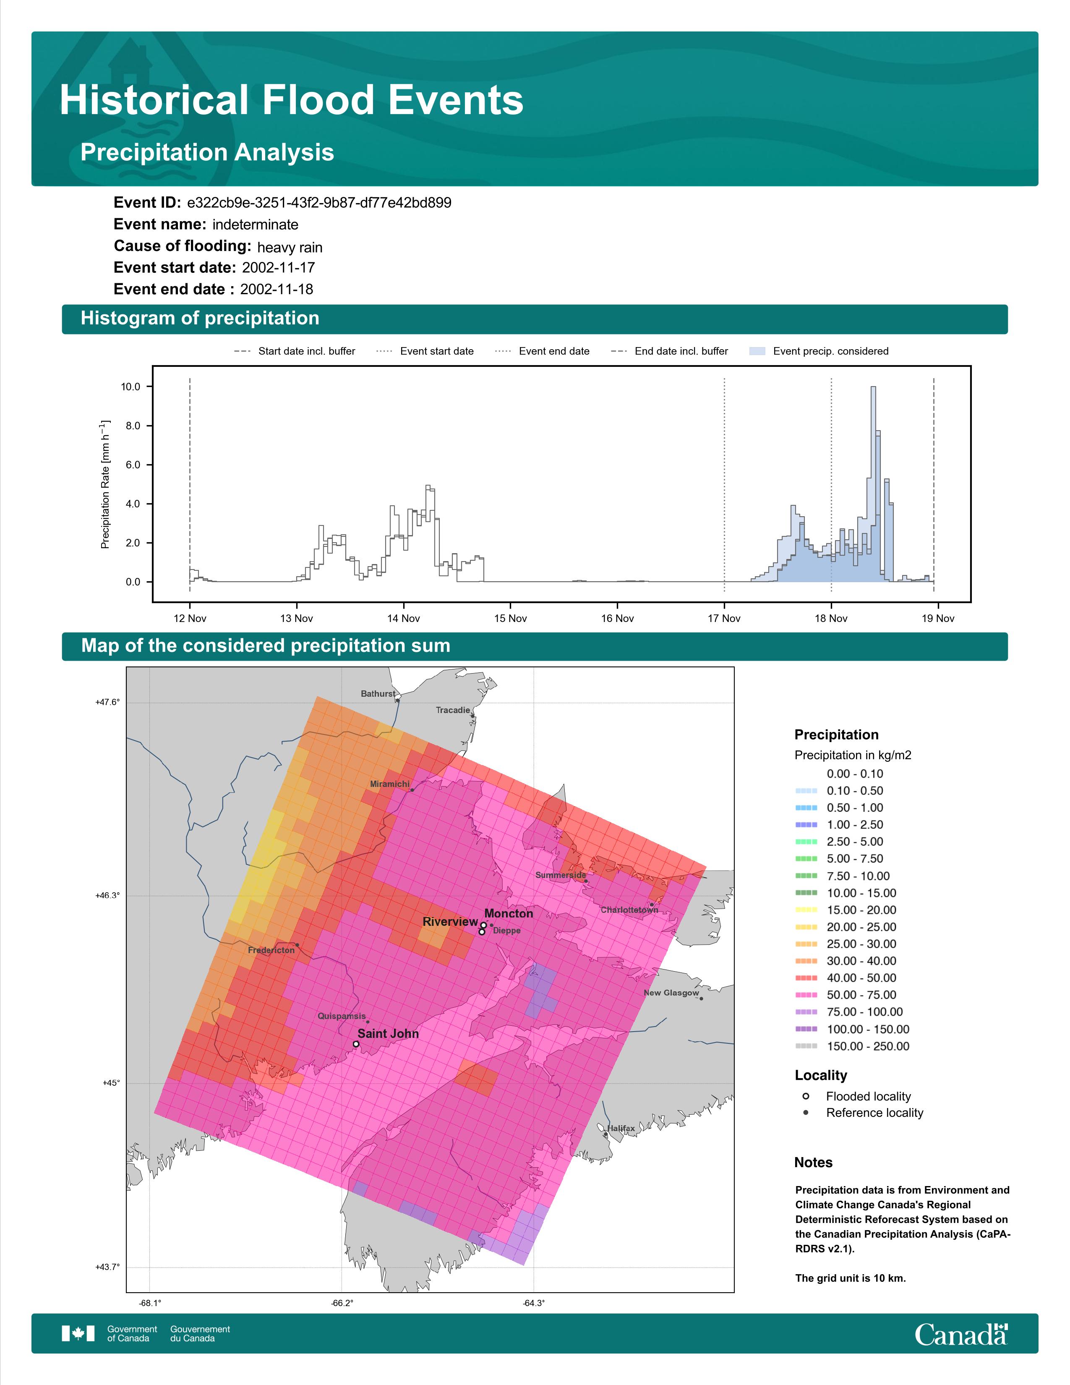This screenshot has height=1385, width=1070.
Task: Click the 'Notes' heading
Action: 813,1162
